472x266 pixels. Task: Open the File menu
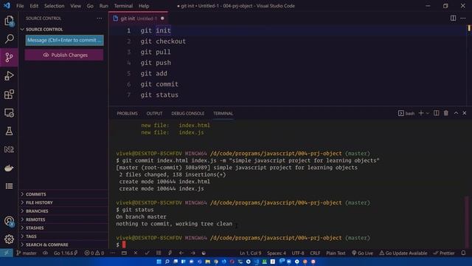20,6
